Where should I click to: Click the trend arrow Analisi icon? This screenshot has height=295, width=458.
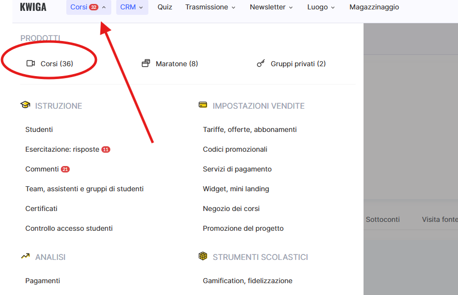pos(25,257)
